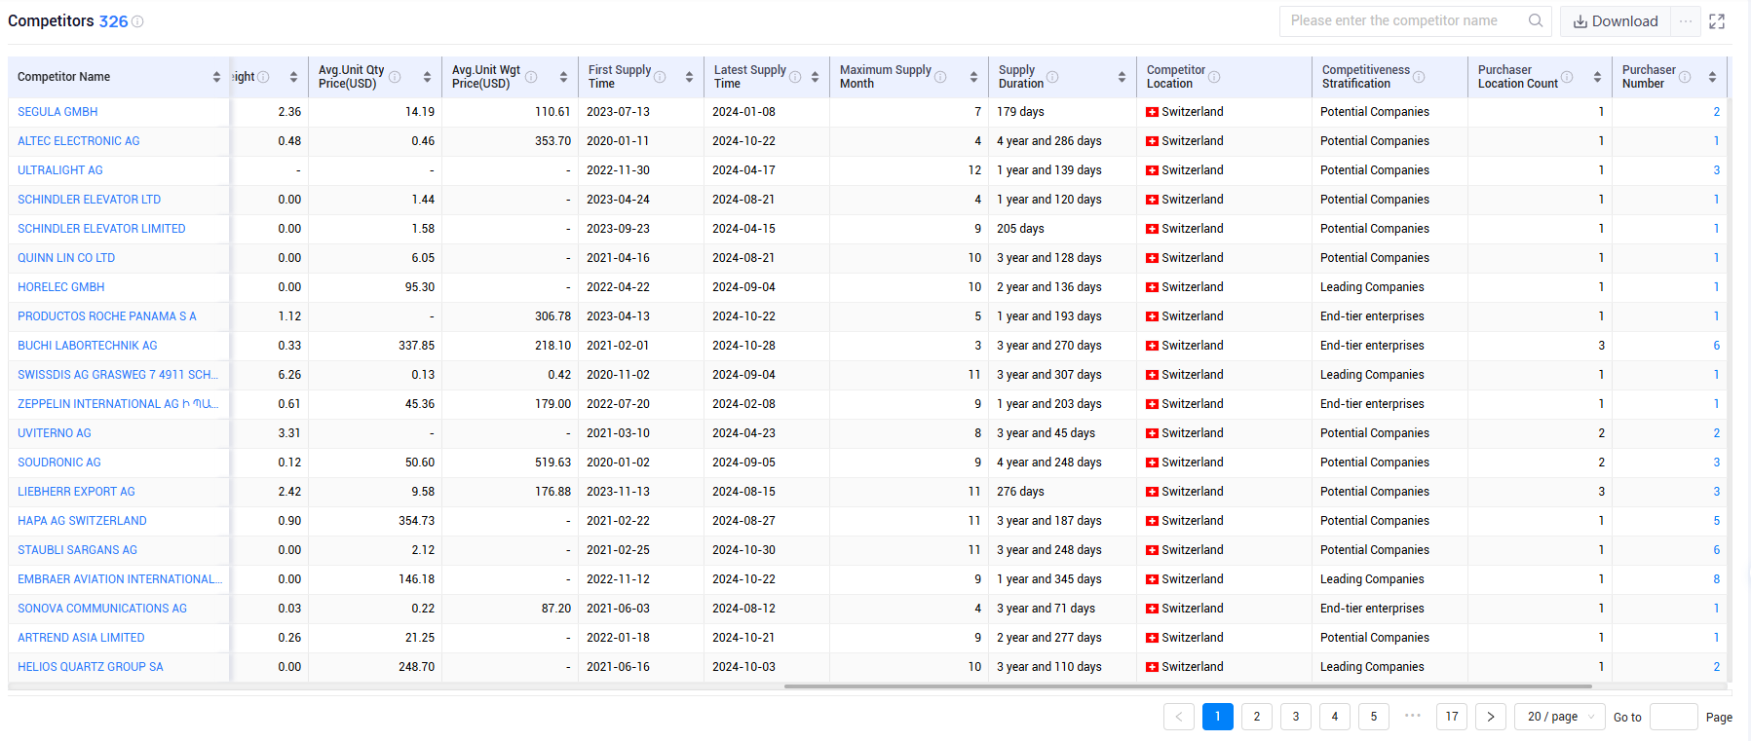Viewport: 1751px width, 741px height.
Task: Select 'Leading Companies' cell in HORELEC row
Action: coord(1372,287)
